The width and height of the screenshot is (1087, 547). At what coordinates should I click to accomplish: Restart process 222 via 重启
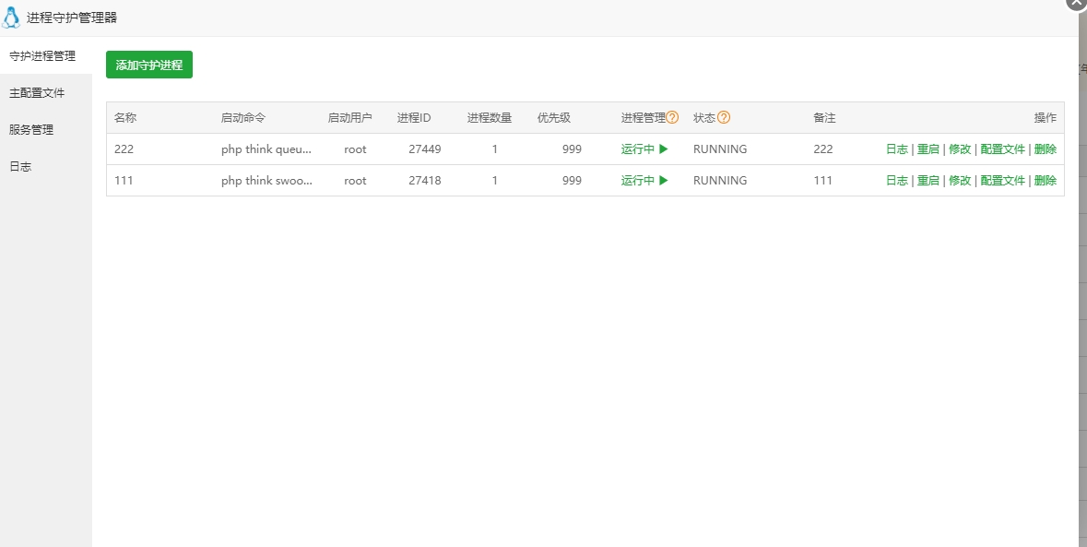tap(927, 149)
